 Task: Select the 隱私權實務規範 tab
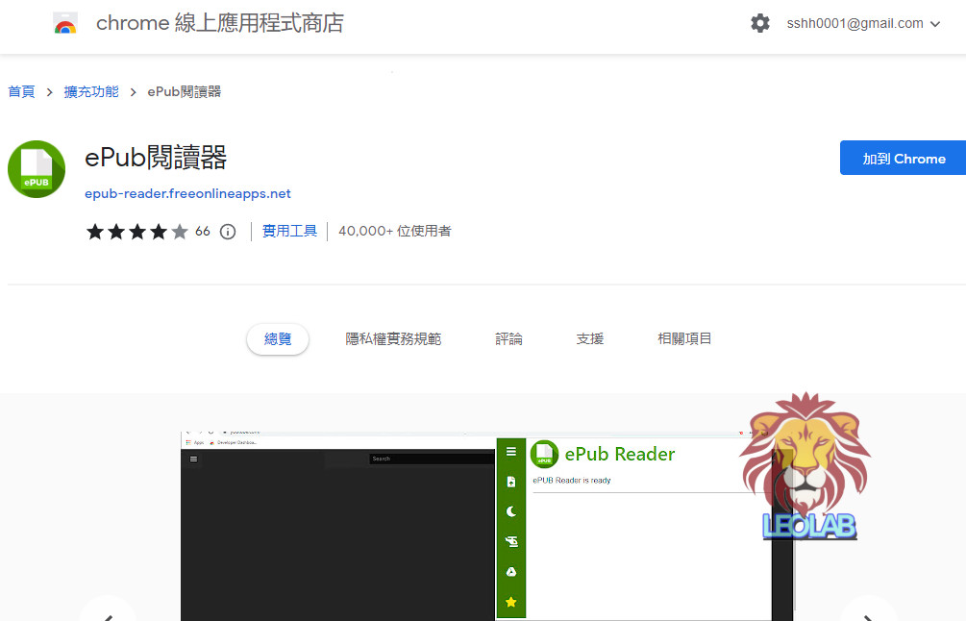coord(393,338)
